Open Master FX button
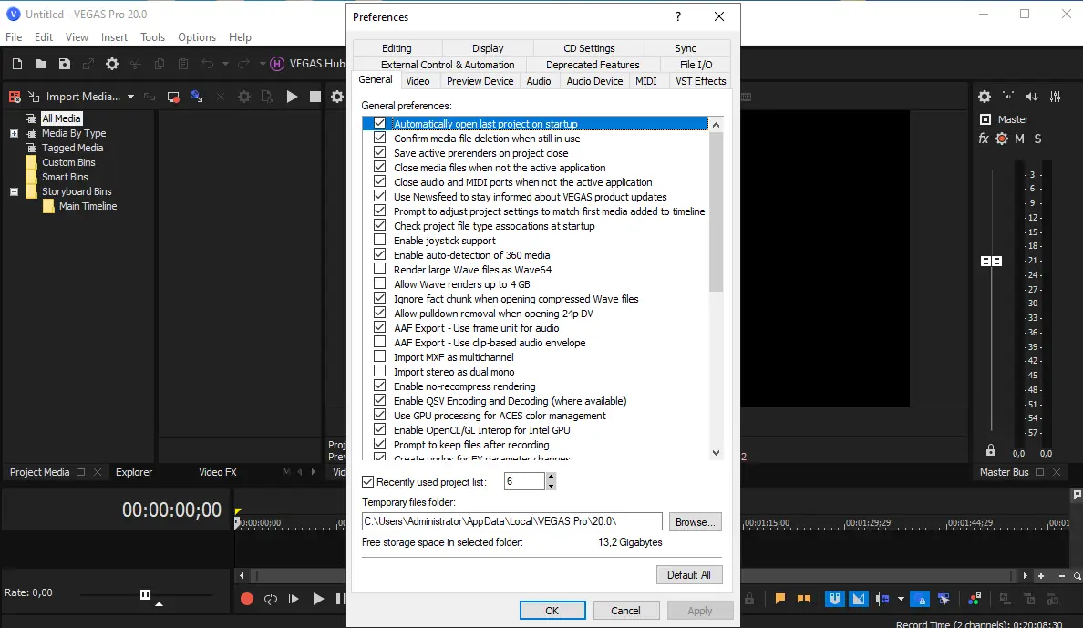Viewport: 1083px width, 628px height. pos(984,139)
